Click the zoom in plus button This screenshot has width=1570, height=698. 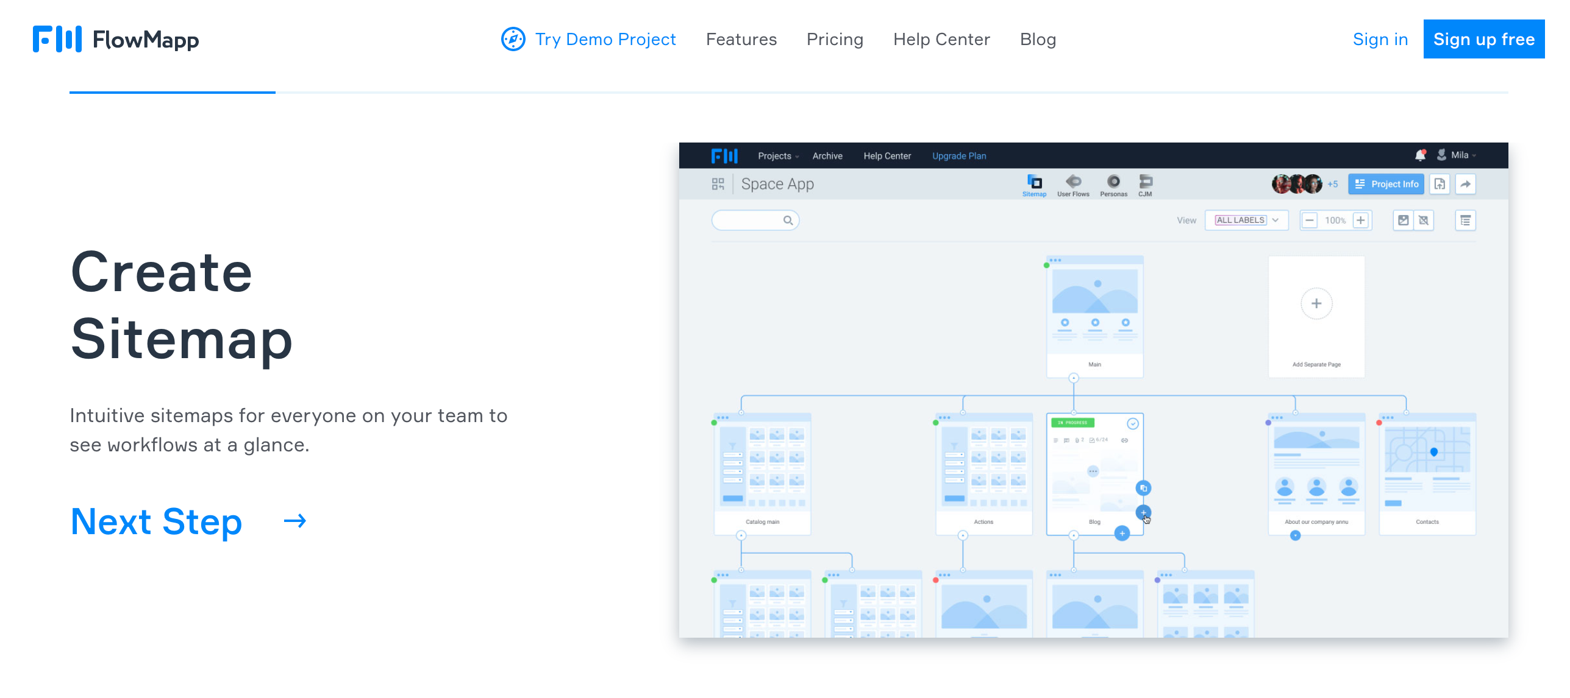click(x=1360, y=220)
